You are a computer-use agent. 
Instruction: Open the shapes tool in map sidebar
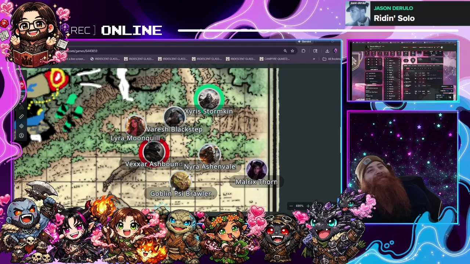click(21, 107)
